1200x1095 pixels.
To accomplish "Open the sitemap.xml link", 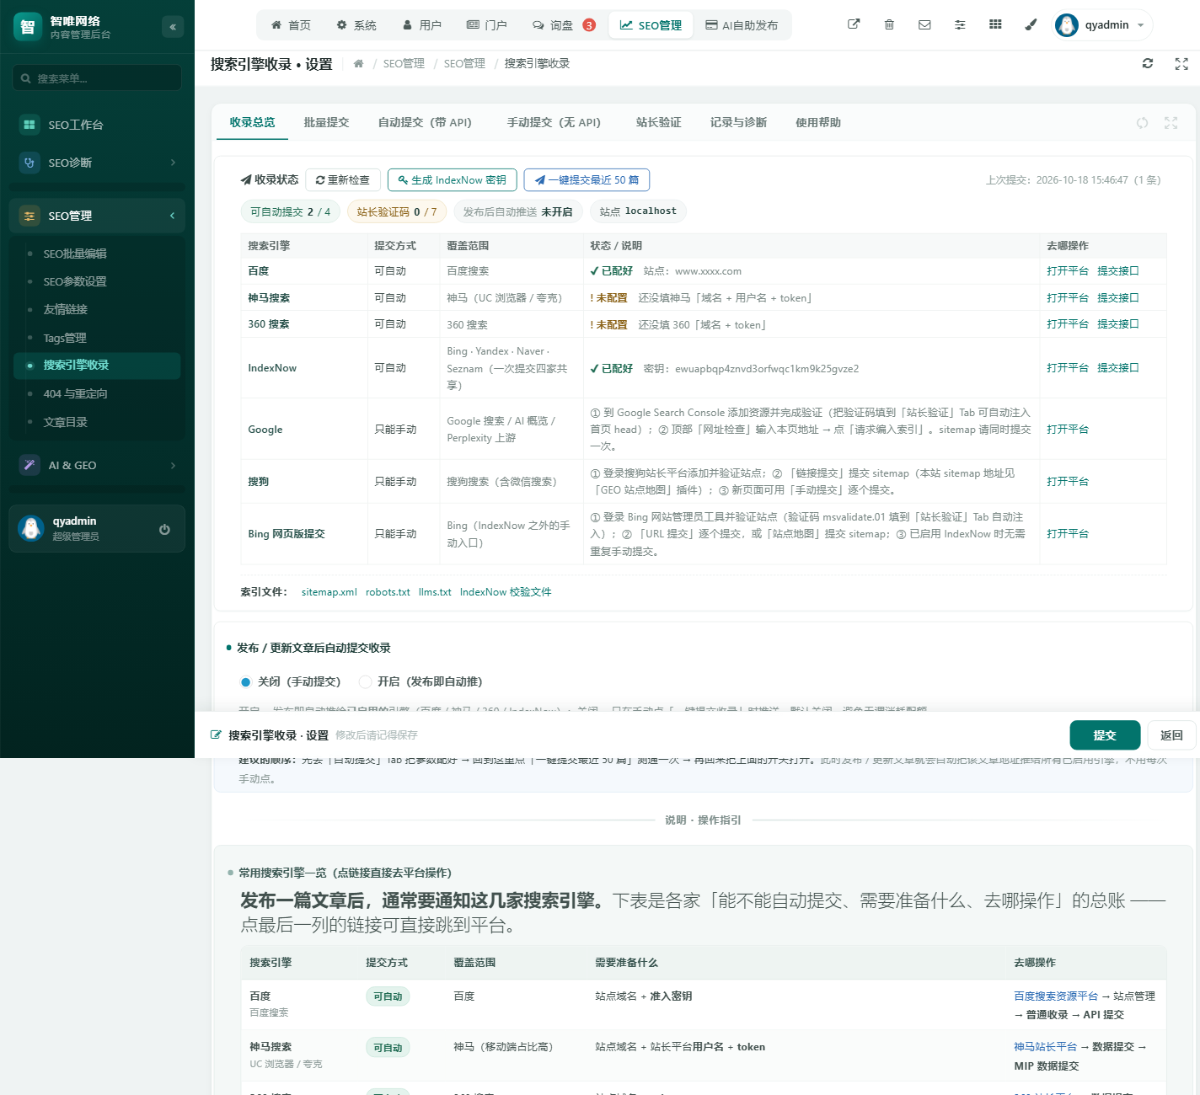I will [x=329, y=592].
